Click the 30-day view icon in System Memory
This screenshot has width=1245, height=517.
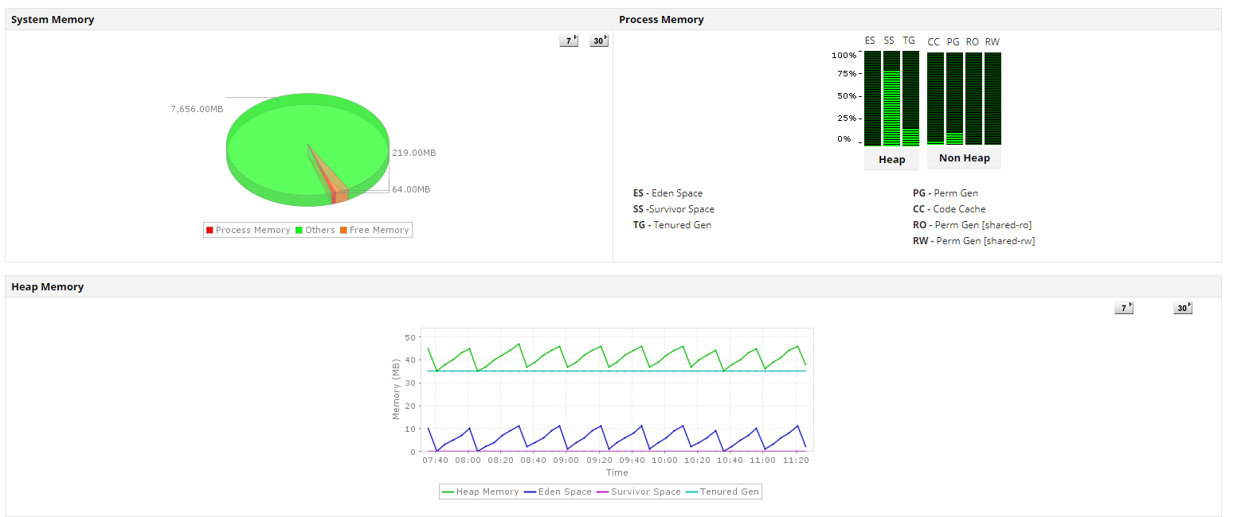(598, 40)
